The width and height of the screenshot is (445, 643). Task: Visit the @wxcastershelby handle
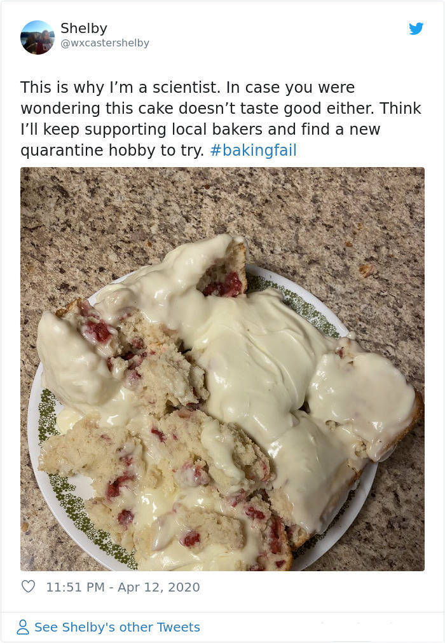tap(105, 43)
